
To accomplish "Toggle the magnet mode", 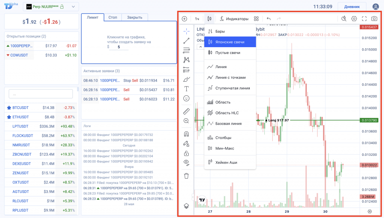I will [x=186, y=134].
